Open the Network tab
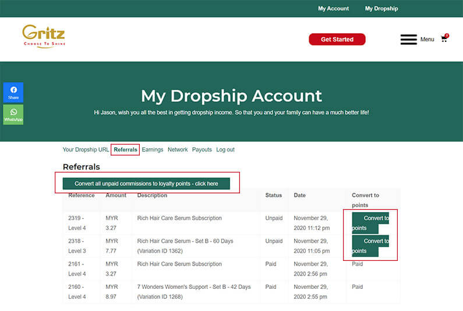 click(x=178, y=150)
